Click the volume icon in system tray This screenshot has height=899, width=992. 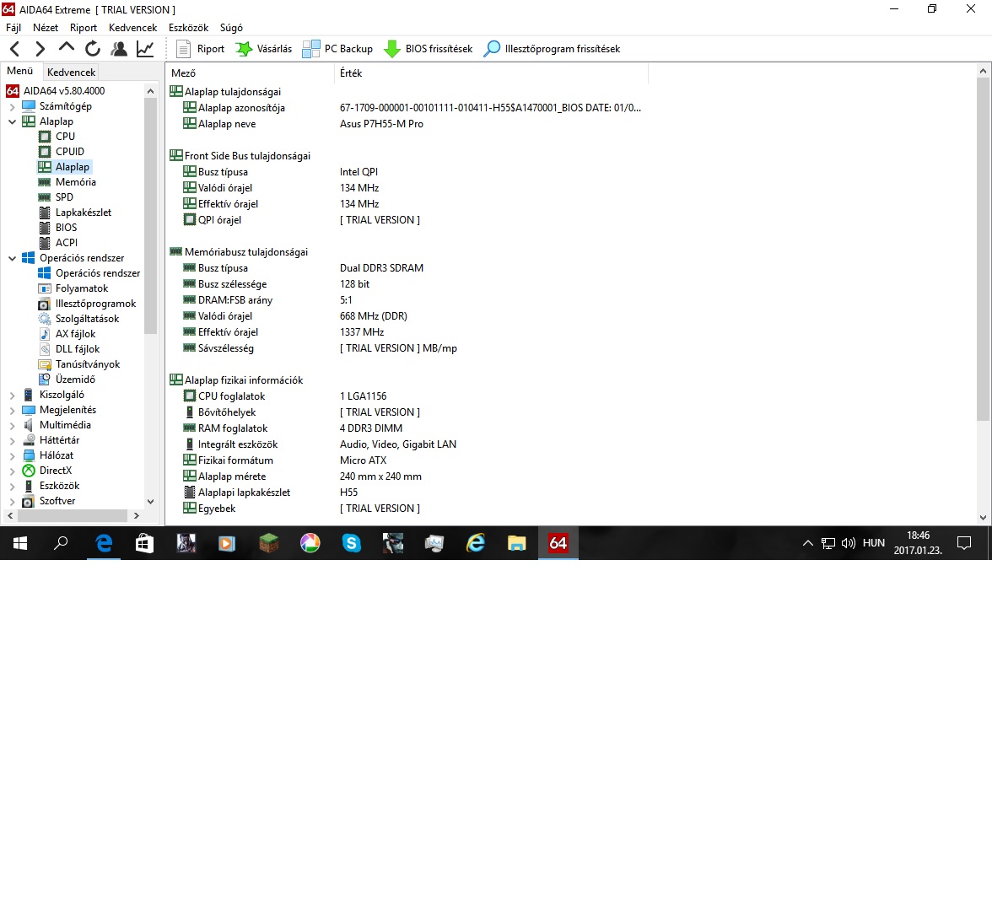849,543
